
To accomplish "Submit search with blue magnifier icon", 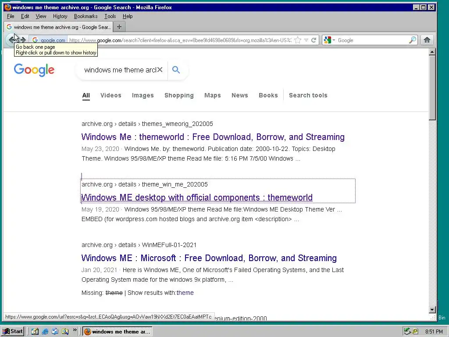I will pyautogui.click(x=176, y=70).
